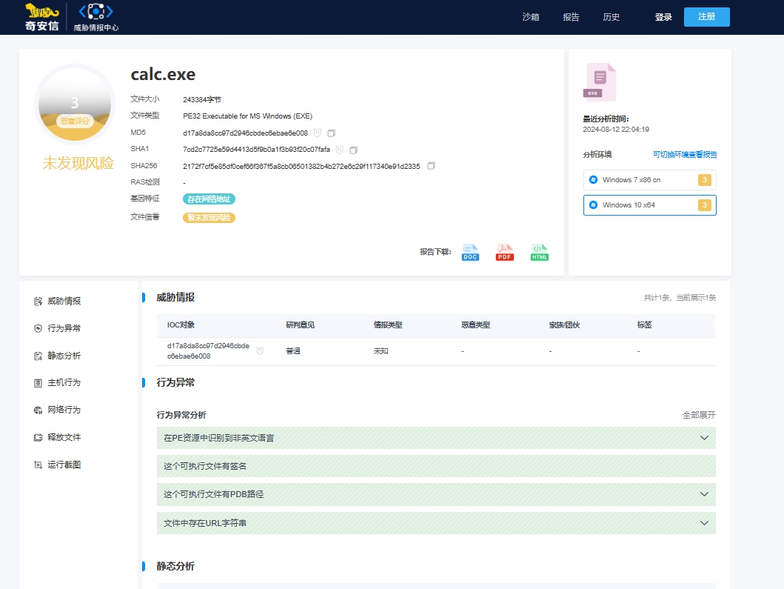Click the 暂未发现风险 reputation tag
The image size is (784, 589).
pyautogui.click(x=209, y=218)
